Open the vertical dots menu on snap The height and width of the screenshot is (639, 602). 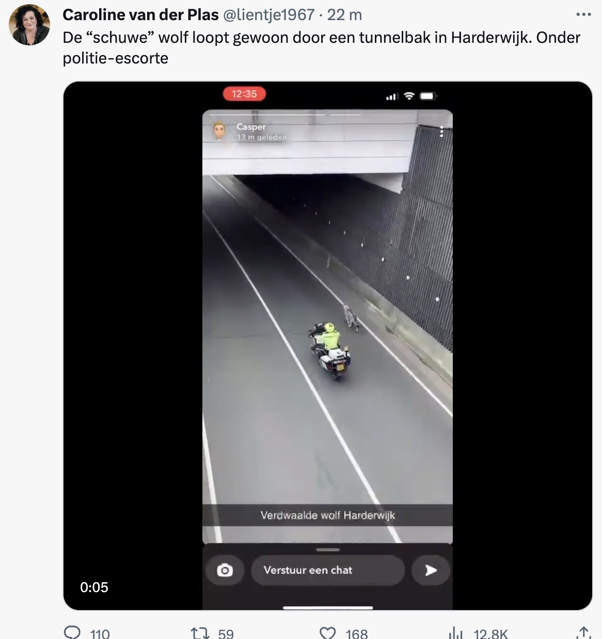pyautogui.click(x=441, y=132)
